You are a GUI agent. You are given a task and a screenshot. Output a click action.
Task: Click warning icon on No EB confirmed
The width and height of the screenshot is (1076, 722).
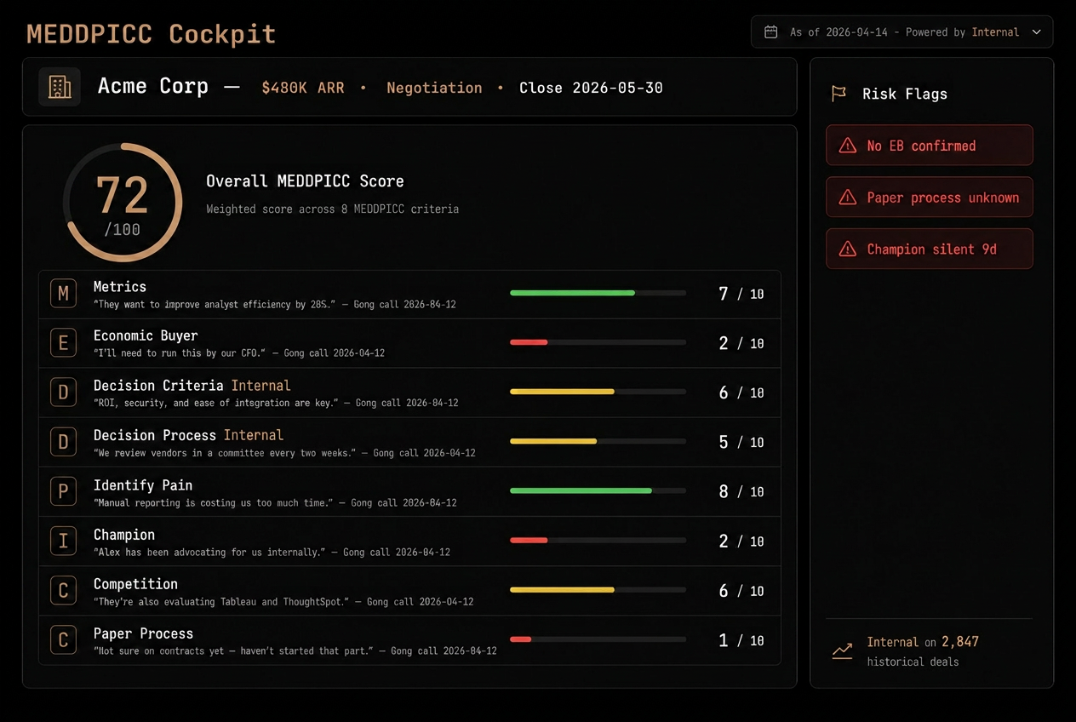point(848,146)
